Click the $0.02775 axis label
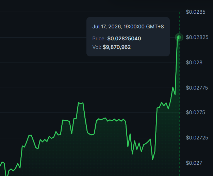The image size is (213, 176). (197, 88)
